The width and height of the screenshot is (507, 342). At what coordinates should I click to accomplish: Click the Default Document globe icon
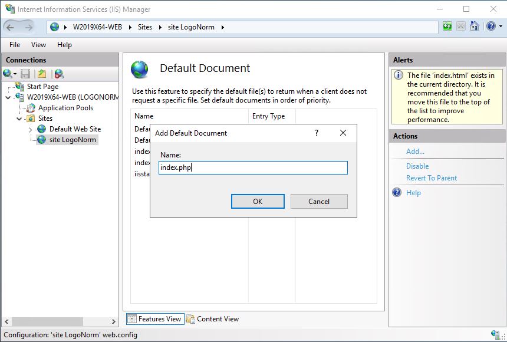139,69
